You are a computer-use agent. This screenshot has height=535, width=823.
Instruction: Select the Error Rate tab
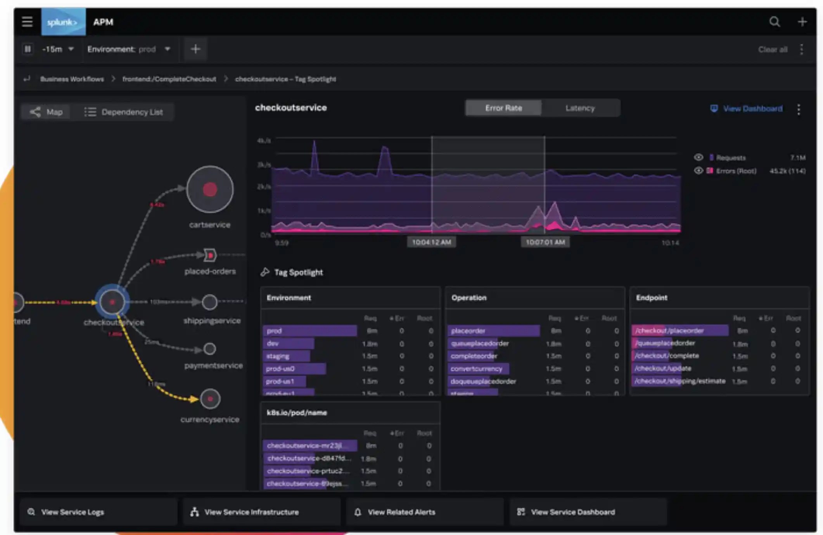point(503,108)
